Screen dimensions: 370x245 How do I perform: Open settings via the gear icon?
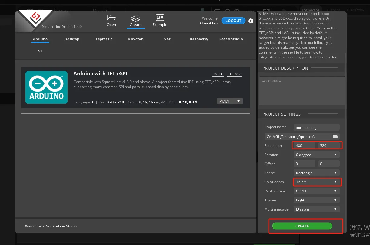pos(251,21)
